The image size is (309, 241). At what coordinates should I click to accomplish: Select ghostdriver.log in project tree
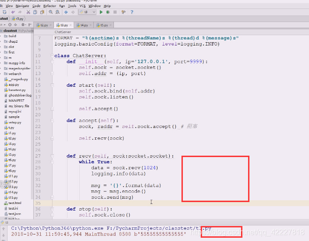[20, 95]
